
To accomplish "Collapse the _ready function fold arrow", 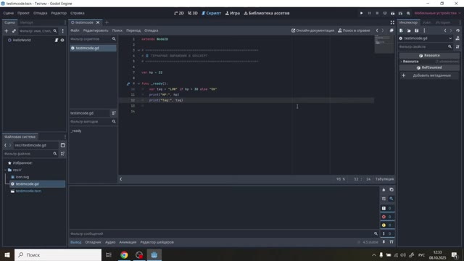I will pyautogui.click(x=138, y=84).
